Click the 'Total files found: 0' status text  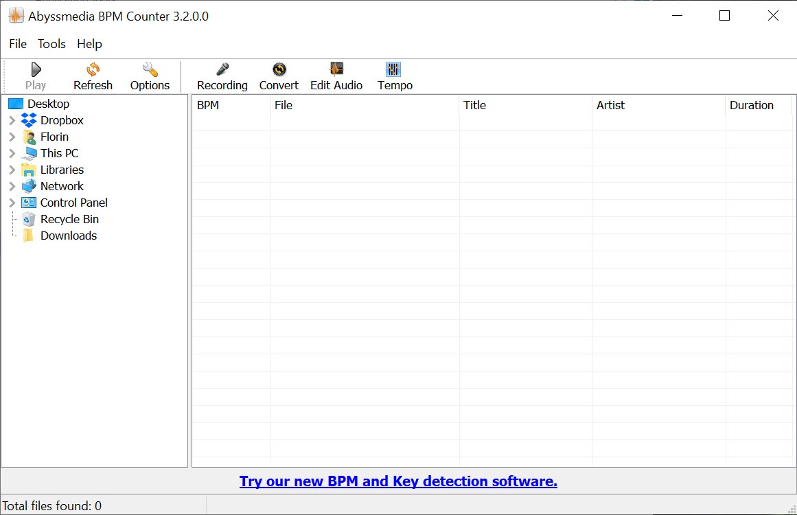click(x=52, y=506)
